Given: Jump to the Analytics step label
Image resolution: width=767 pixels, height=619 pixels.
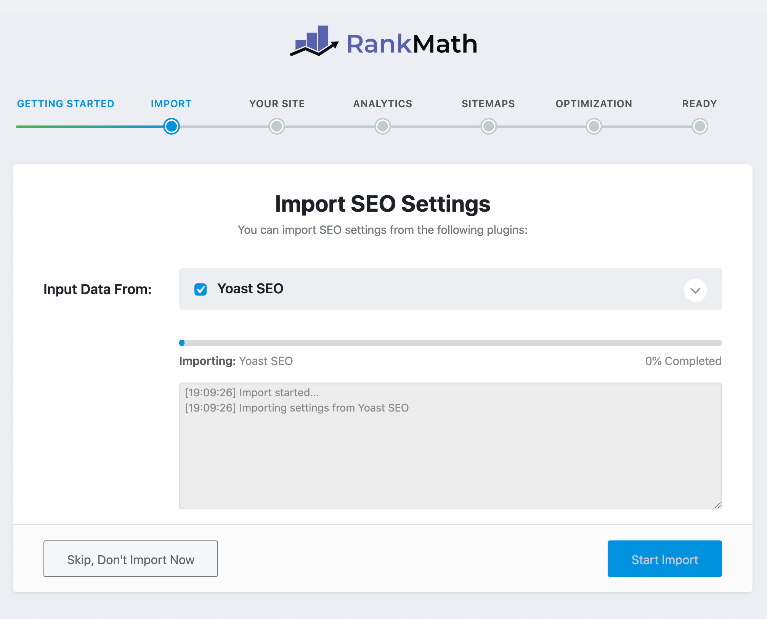Looking at the screenshot, I should [x=383, y=104].
